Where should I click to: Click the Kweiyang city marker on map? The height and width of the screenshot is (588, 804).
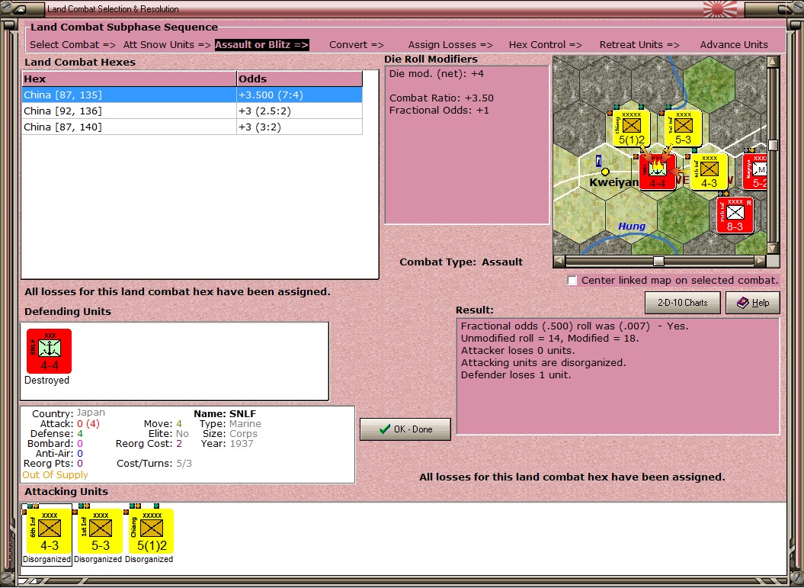click(605, 172)
